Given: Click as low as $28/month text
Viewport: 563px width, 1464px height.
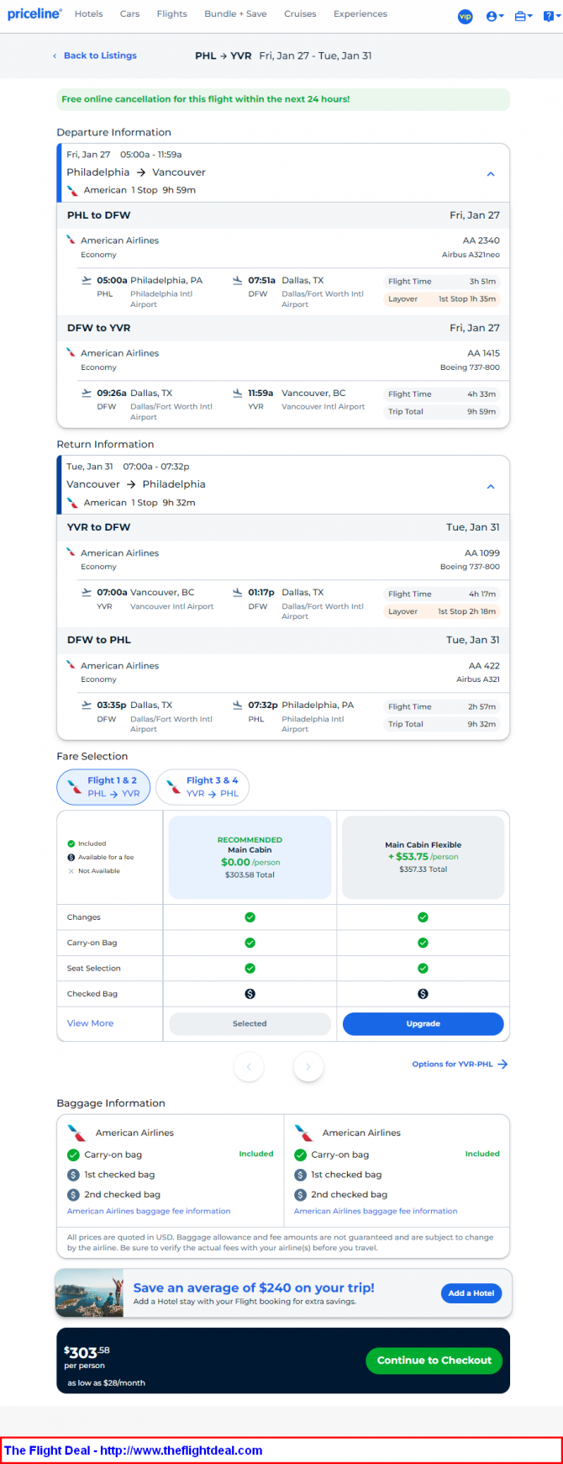Looking at the screenshot, I should [106, 1382].
